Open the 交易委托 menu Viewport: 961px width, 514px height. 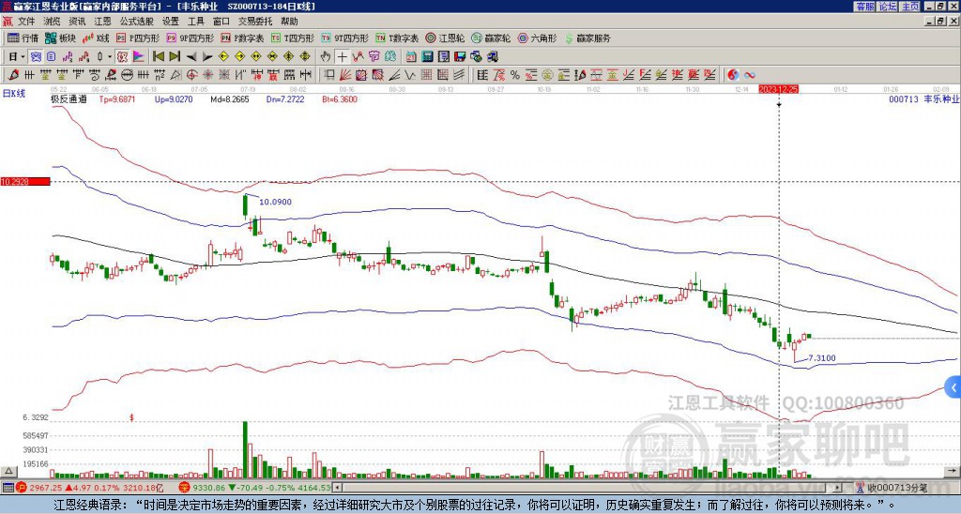pyautogui.click(x=255, y=22)
